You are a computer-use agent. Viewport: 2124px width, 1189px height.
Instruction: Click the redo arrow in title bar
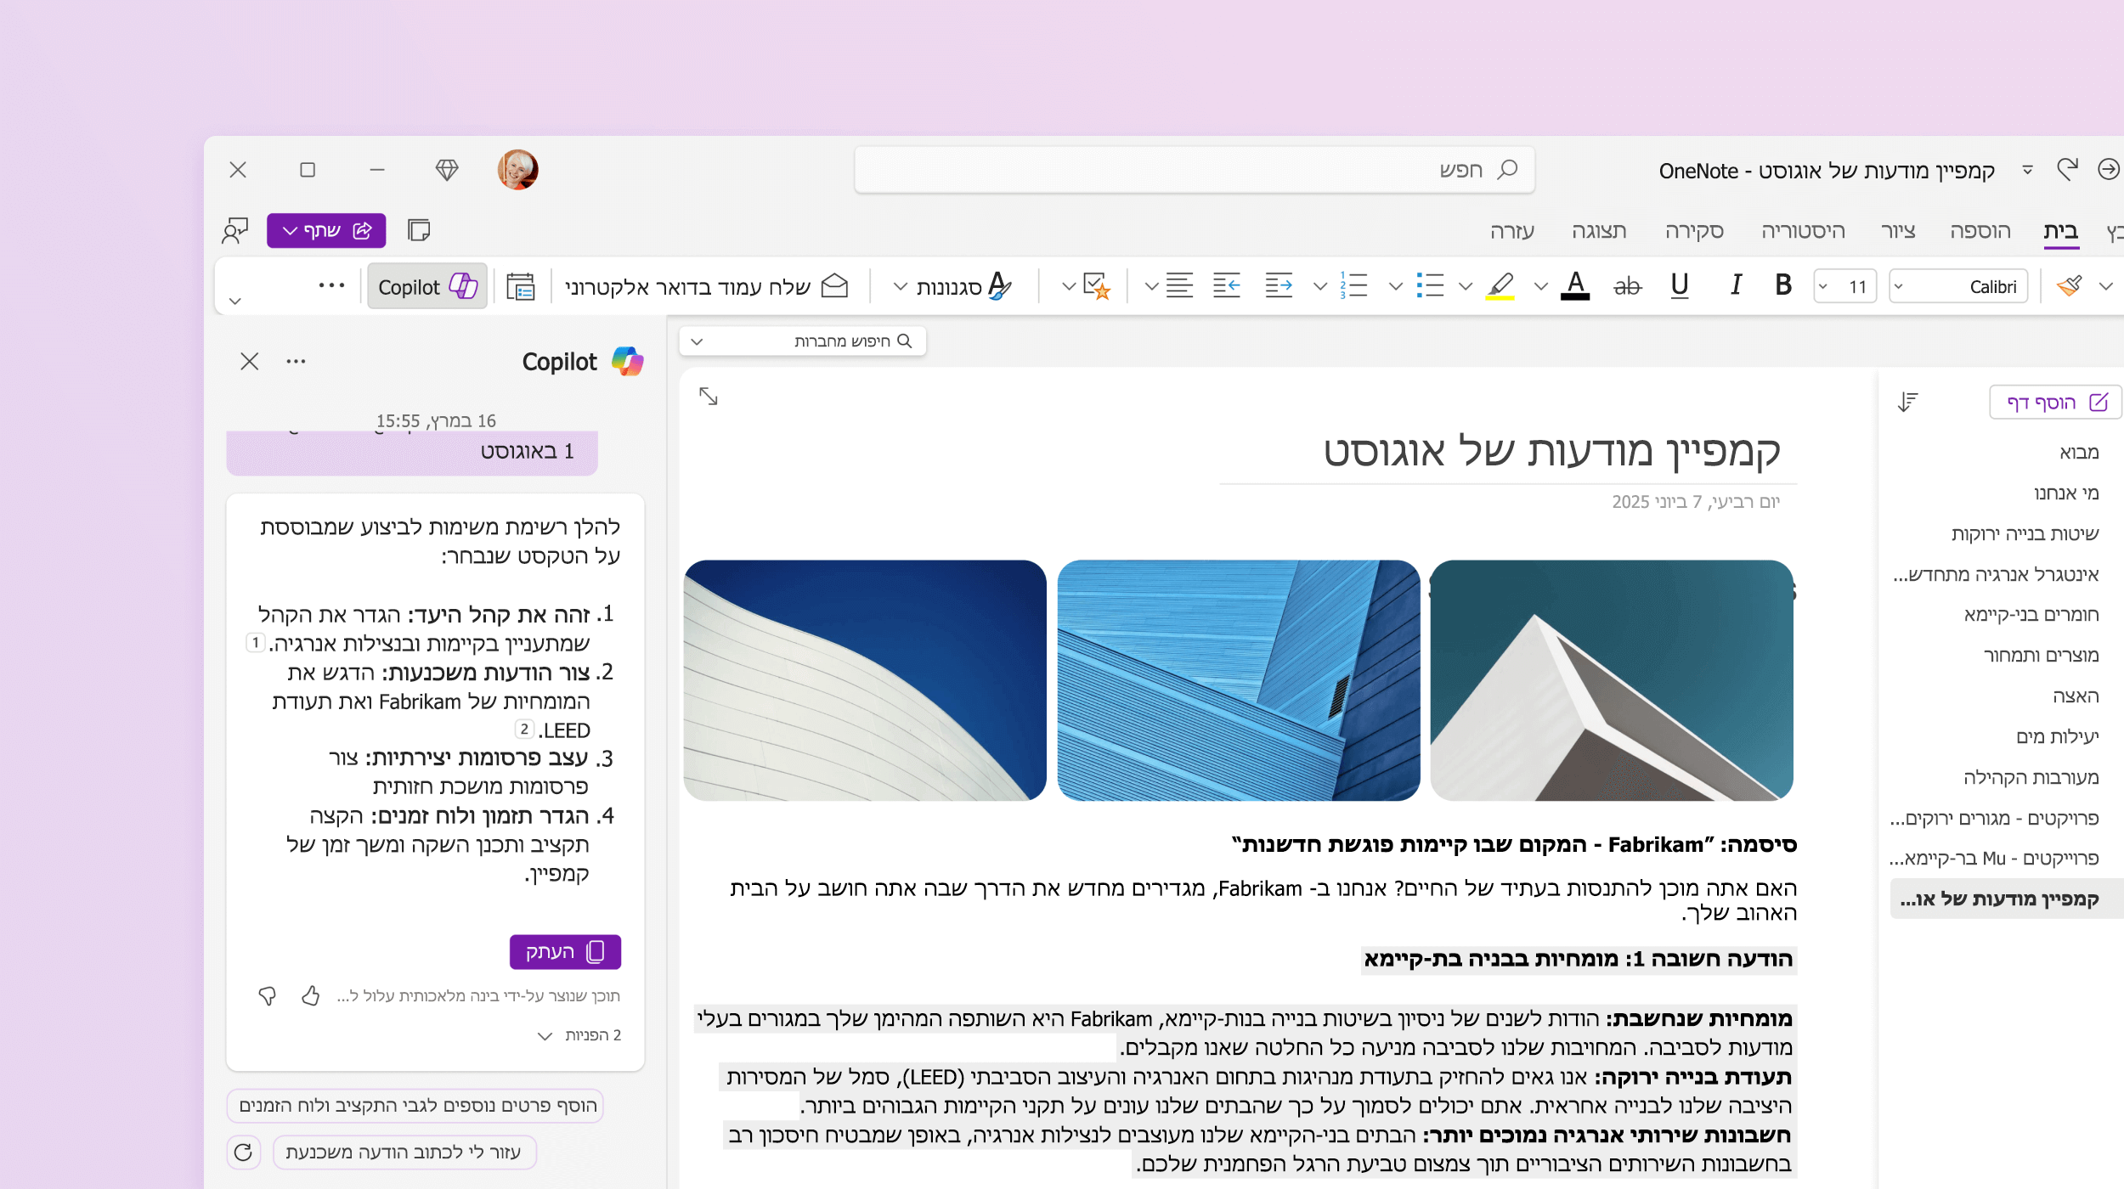point(2067,170)
